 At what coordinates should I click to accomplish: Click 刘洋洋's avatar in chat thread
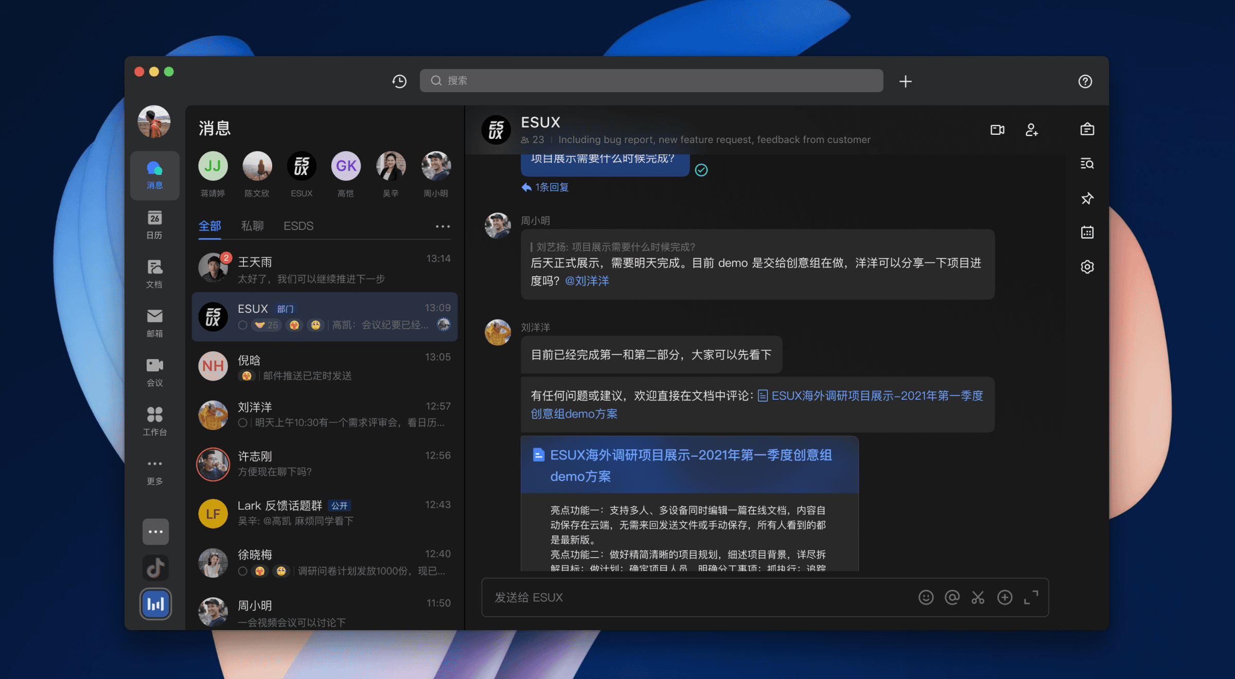498,332
